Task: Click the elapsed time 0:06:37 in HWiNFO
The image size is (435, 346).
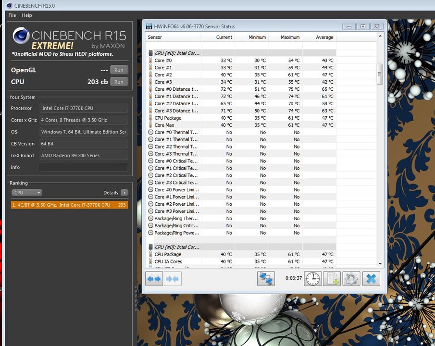Action: click(x=294, y=278)
